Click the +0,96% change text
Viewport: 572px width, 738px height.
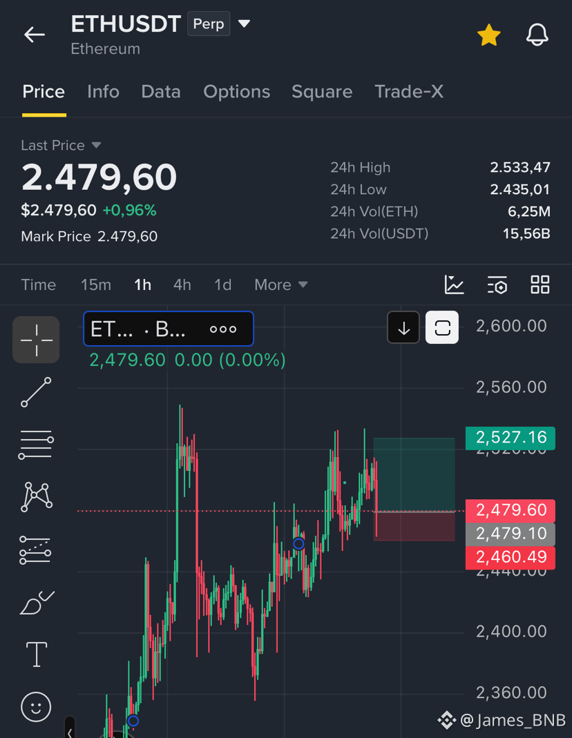[129, 211]
